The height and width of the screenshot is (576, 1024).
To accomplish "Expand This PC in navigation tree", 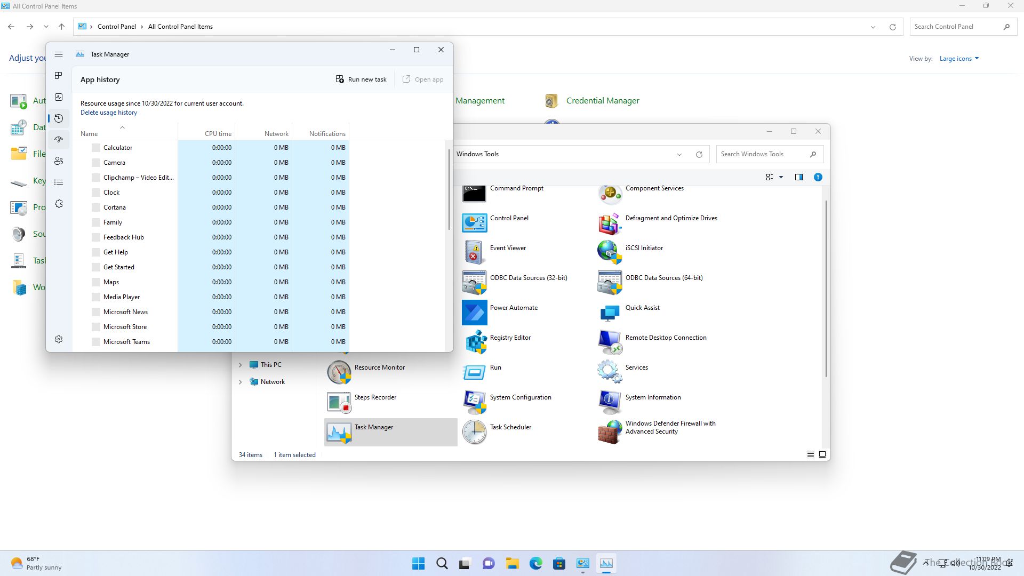I will tap(240, 365).
